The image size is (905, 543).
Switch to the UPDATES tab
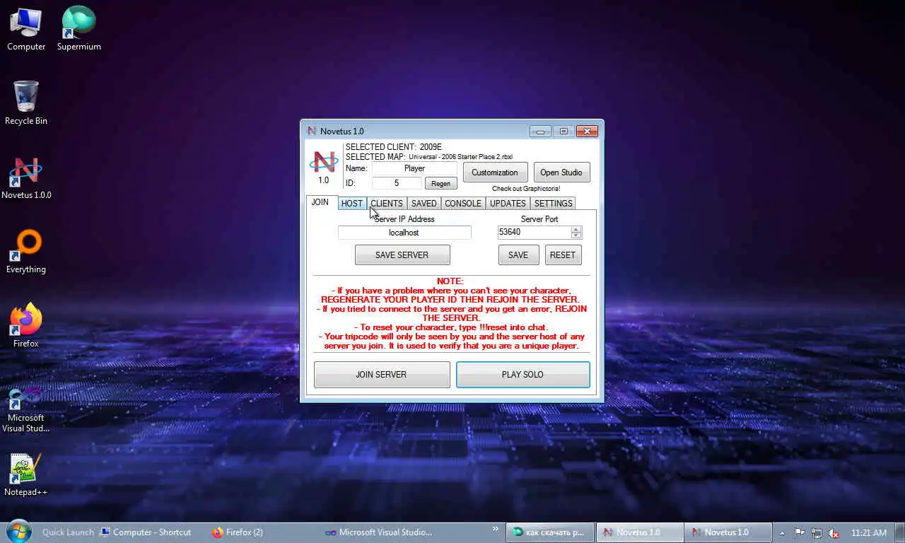tap(508, 204)
